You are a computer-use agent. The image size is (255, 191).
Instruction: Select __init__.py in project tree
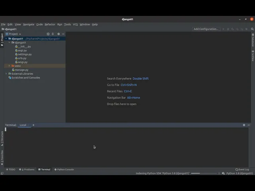pyautogui.click(x=23, y=47)
